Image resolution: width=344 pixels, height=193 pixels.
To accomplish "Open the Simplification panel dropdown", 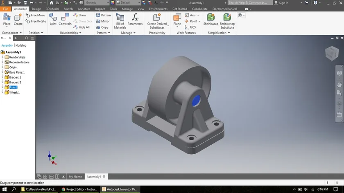I will (219, 33).
